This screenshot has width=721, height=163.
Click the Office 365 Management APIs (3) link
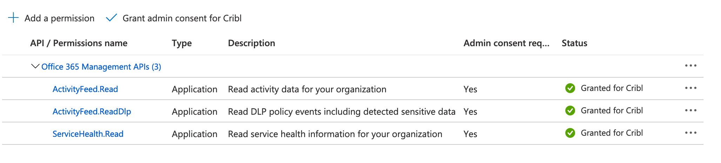101,67
